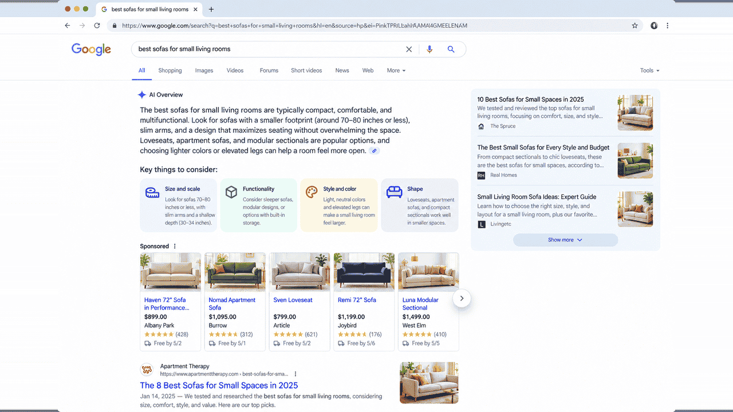Open the News tab
This screenshot has width=733, height=412.
342,70
